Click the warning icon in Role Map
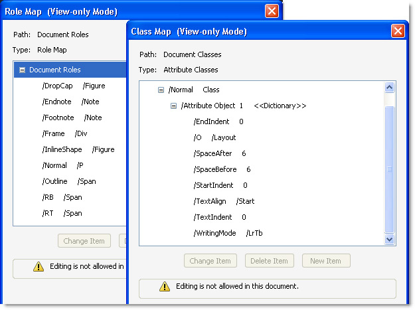The width and height of the screenshot is (415, 310). point(39,267)
